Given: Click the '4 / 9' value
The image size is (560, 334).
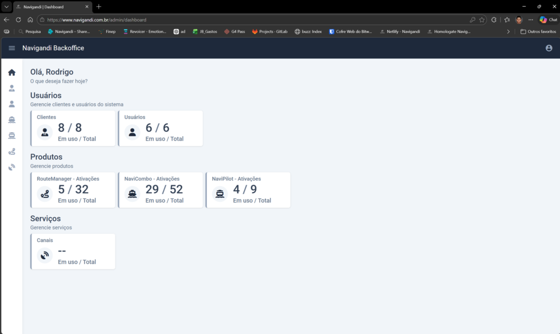Looking at the screenshot, I should [x=245, y=190].
